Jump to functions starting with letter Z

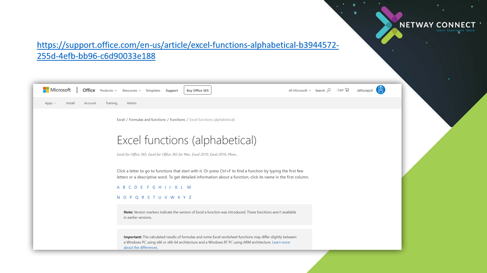coord(190,198)
